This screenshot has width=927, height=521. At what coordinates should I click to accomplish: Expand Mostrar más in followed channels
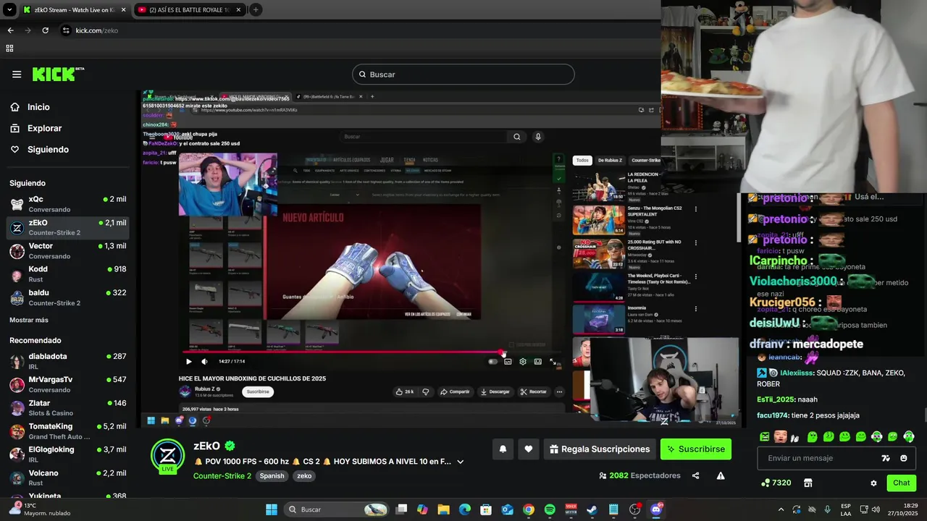(x=29, y=320)
